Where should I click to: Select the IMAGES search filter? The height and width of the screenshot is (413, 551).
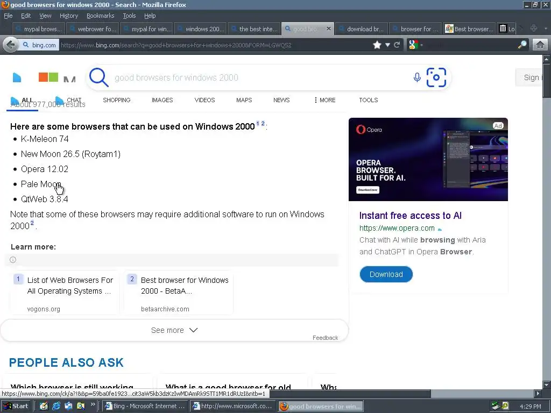click(163, 100)
